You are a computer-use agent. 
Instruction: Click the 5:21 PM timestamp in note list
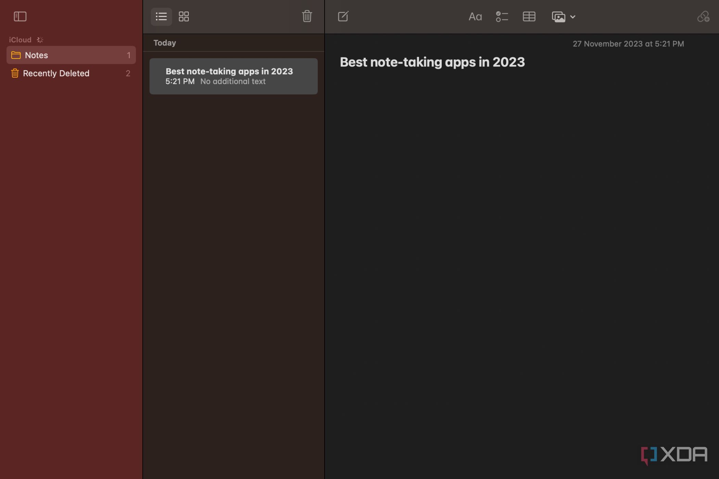point(180,81)
